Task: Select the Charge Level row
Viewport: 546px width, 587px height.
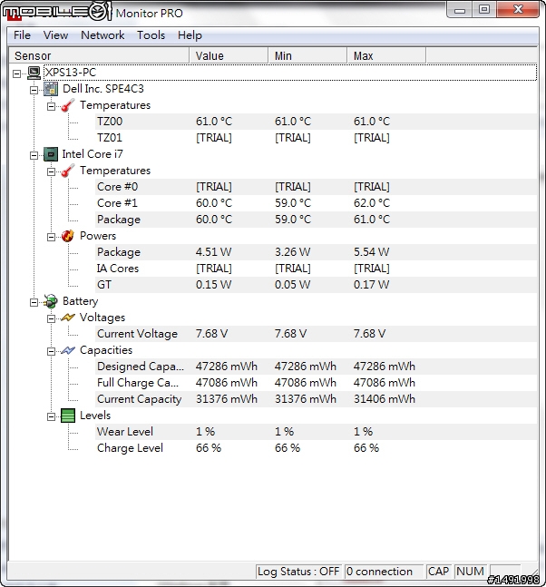Action: click(317, 448)
